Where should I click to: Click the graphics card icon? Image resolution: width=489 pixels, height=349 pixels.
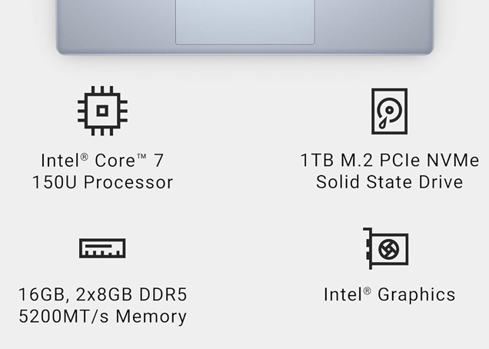tap(386, 248)
